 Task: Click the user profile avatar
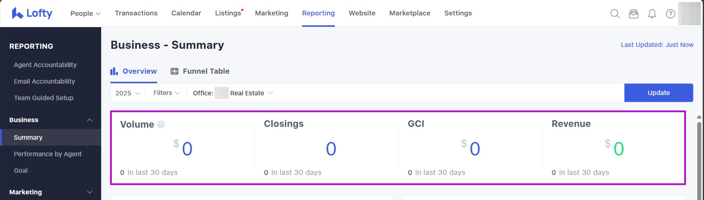[x=689, y=14]
